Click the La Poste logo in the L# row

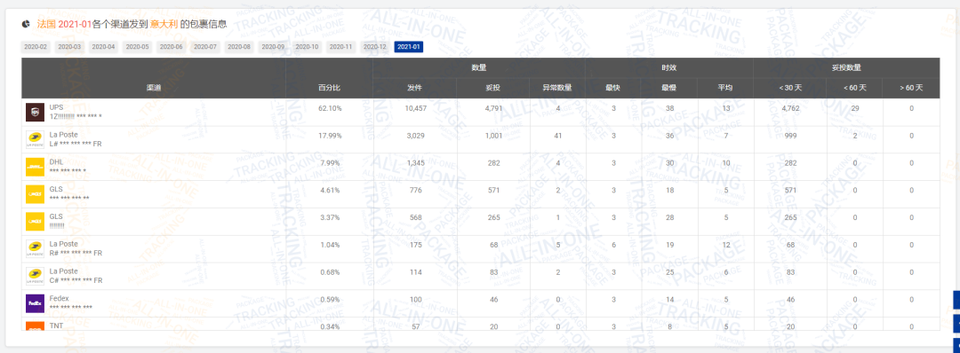[x=35, y=140]
